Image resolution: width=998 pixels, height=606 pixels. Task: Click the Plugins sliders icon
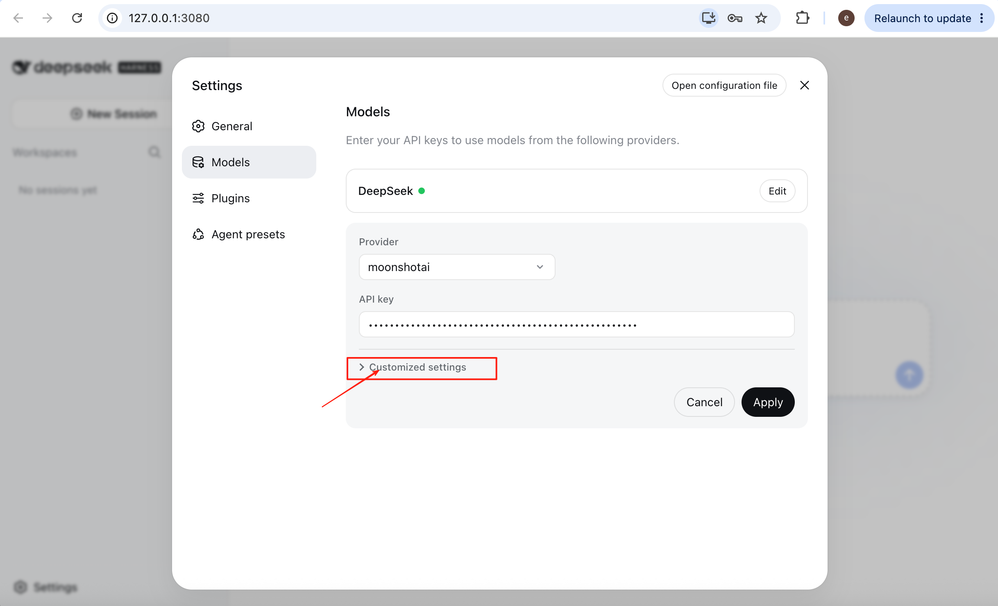click(x=198, y=198)
